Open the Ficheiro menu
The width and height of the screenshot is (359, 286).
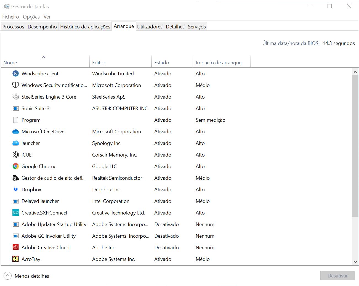coord(10,17)
